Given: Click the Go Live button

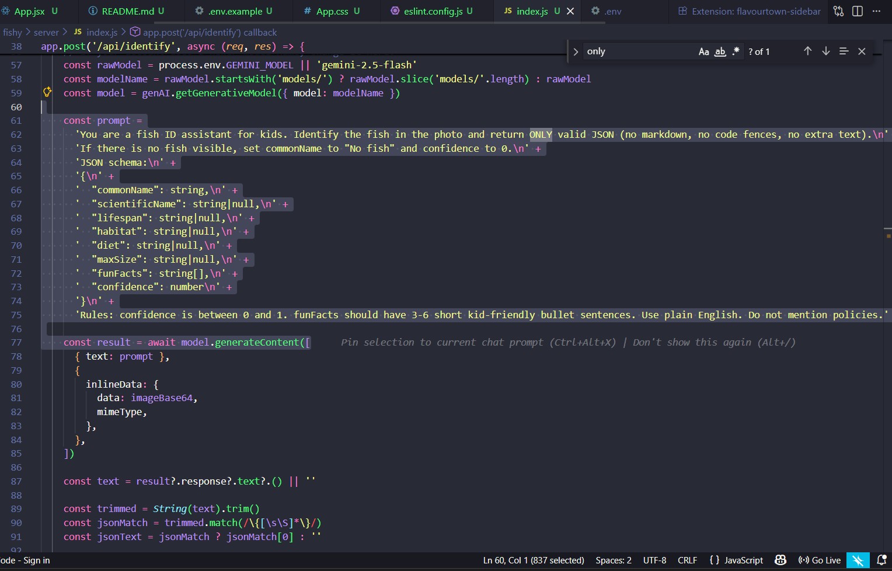Looking at the screenshot, I should pyautogui.click(x=820, y=560).
